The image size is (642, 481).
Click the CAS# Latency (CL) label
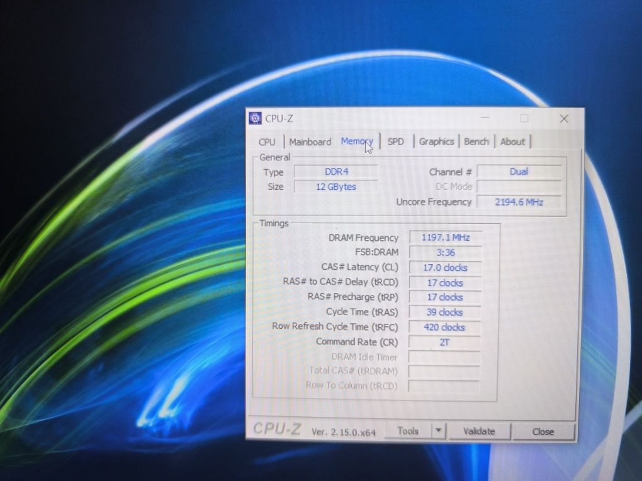coord(359,267)
